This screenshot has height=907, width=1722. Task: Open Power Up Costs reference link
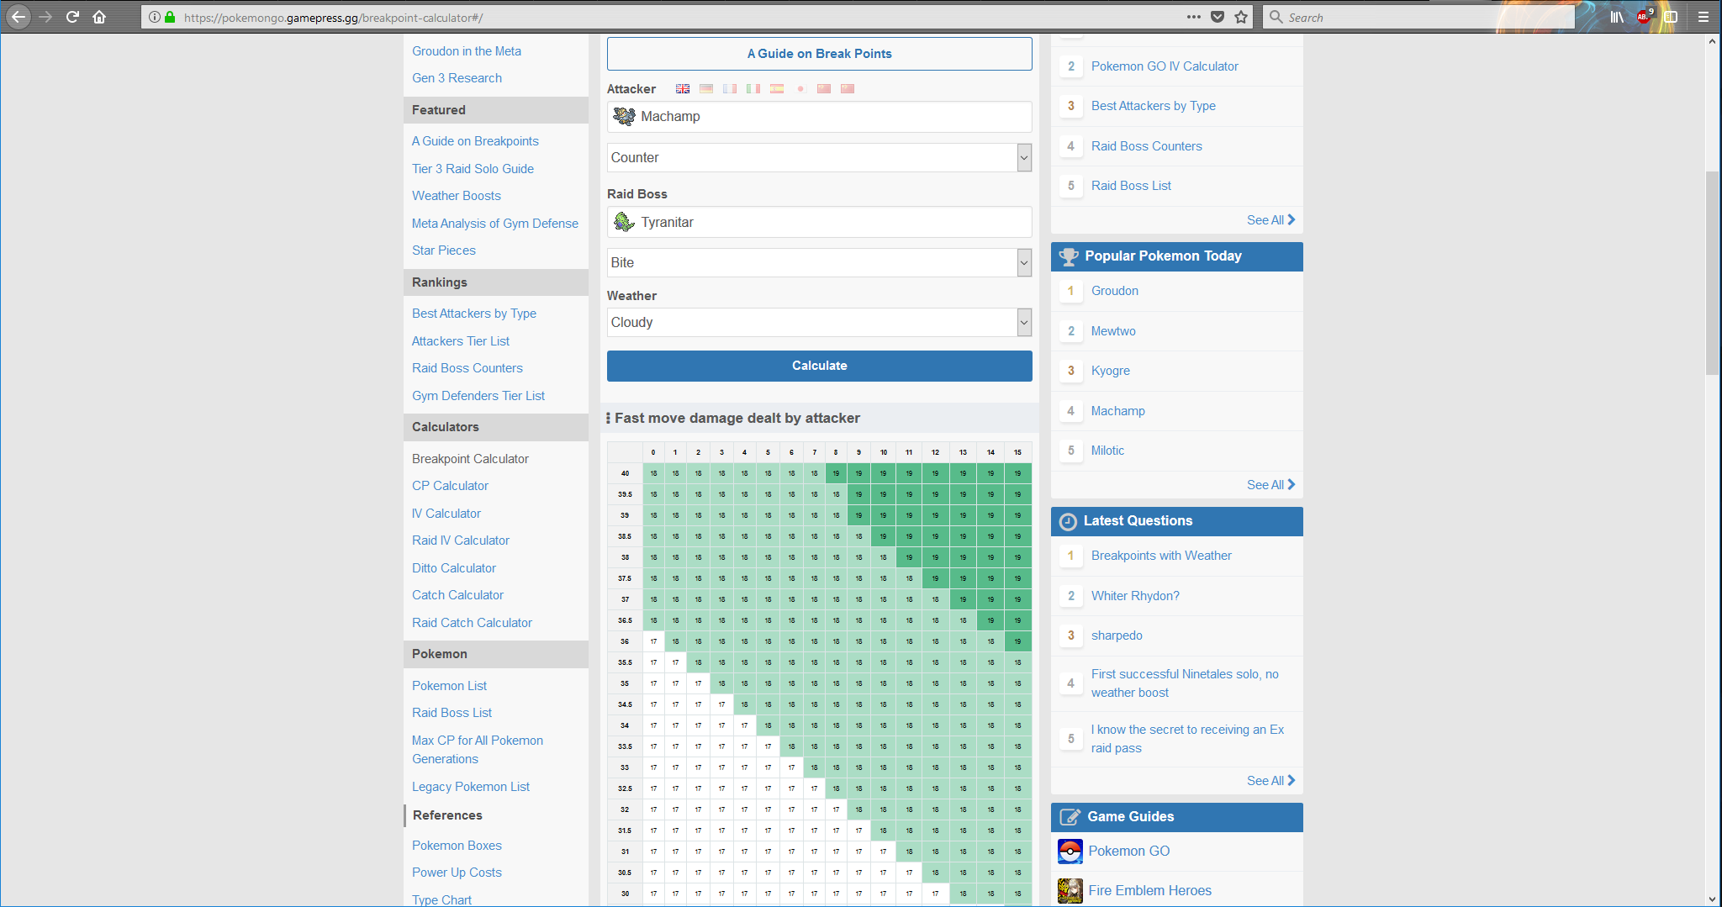tap(457, 873)
